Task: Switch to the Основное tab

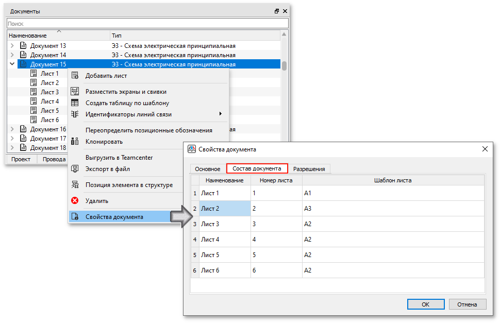Action: (208, 169)
